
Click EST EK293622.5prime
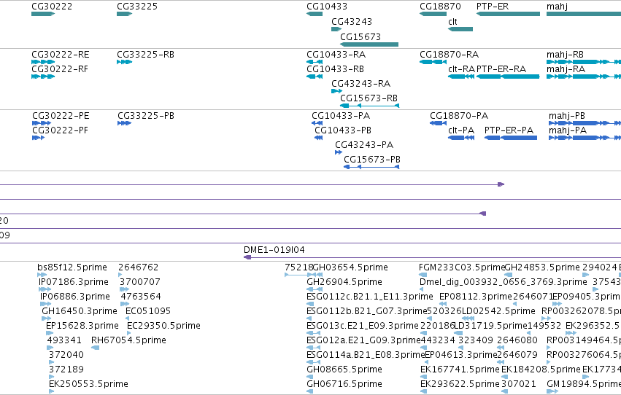pyautogui.click(x=424, y=391)
